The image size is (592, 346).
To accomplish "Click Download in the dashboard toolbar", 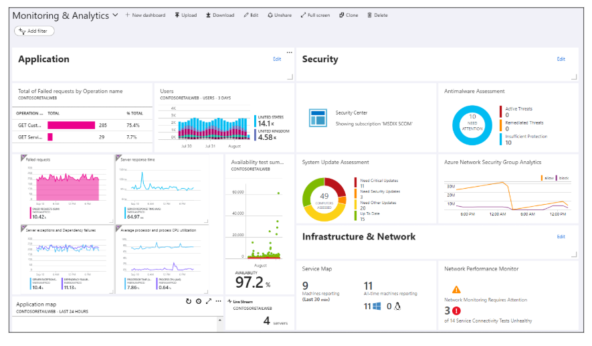I will click(219, 15).
